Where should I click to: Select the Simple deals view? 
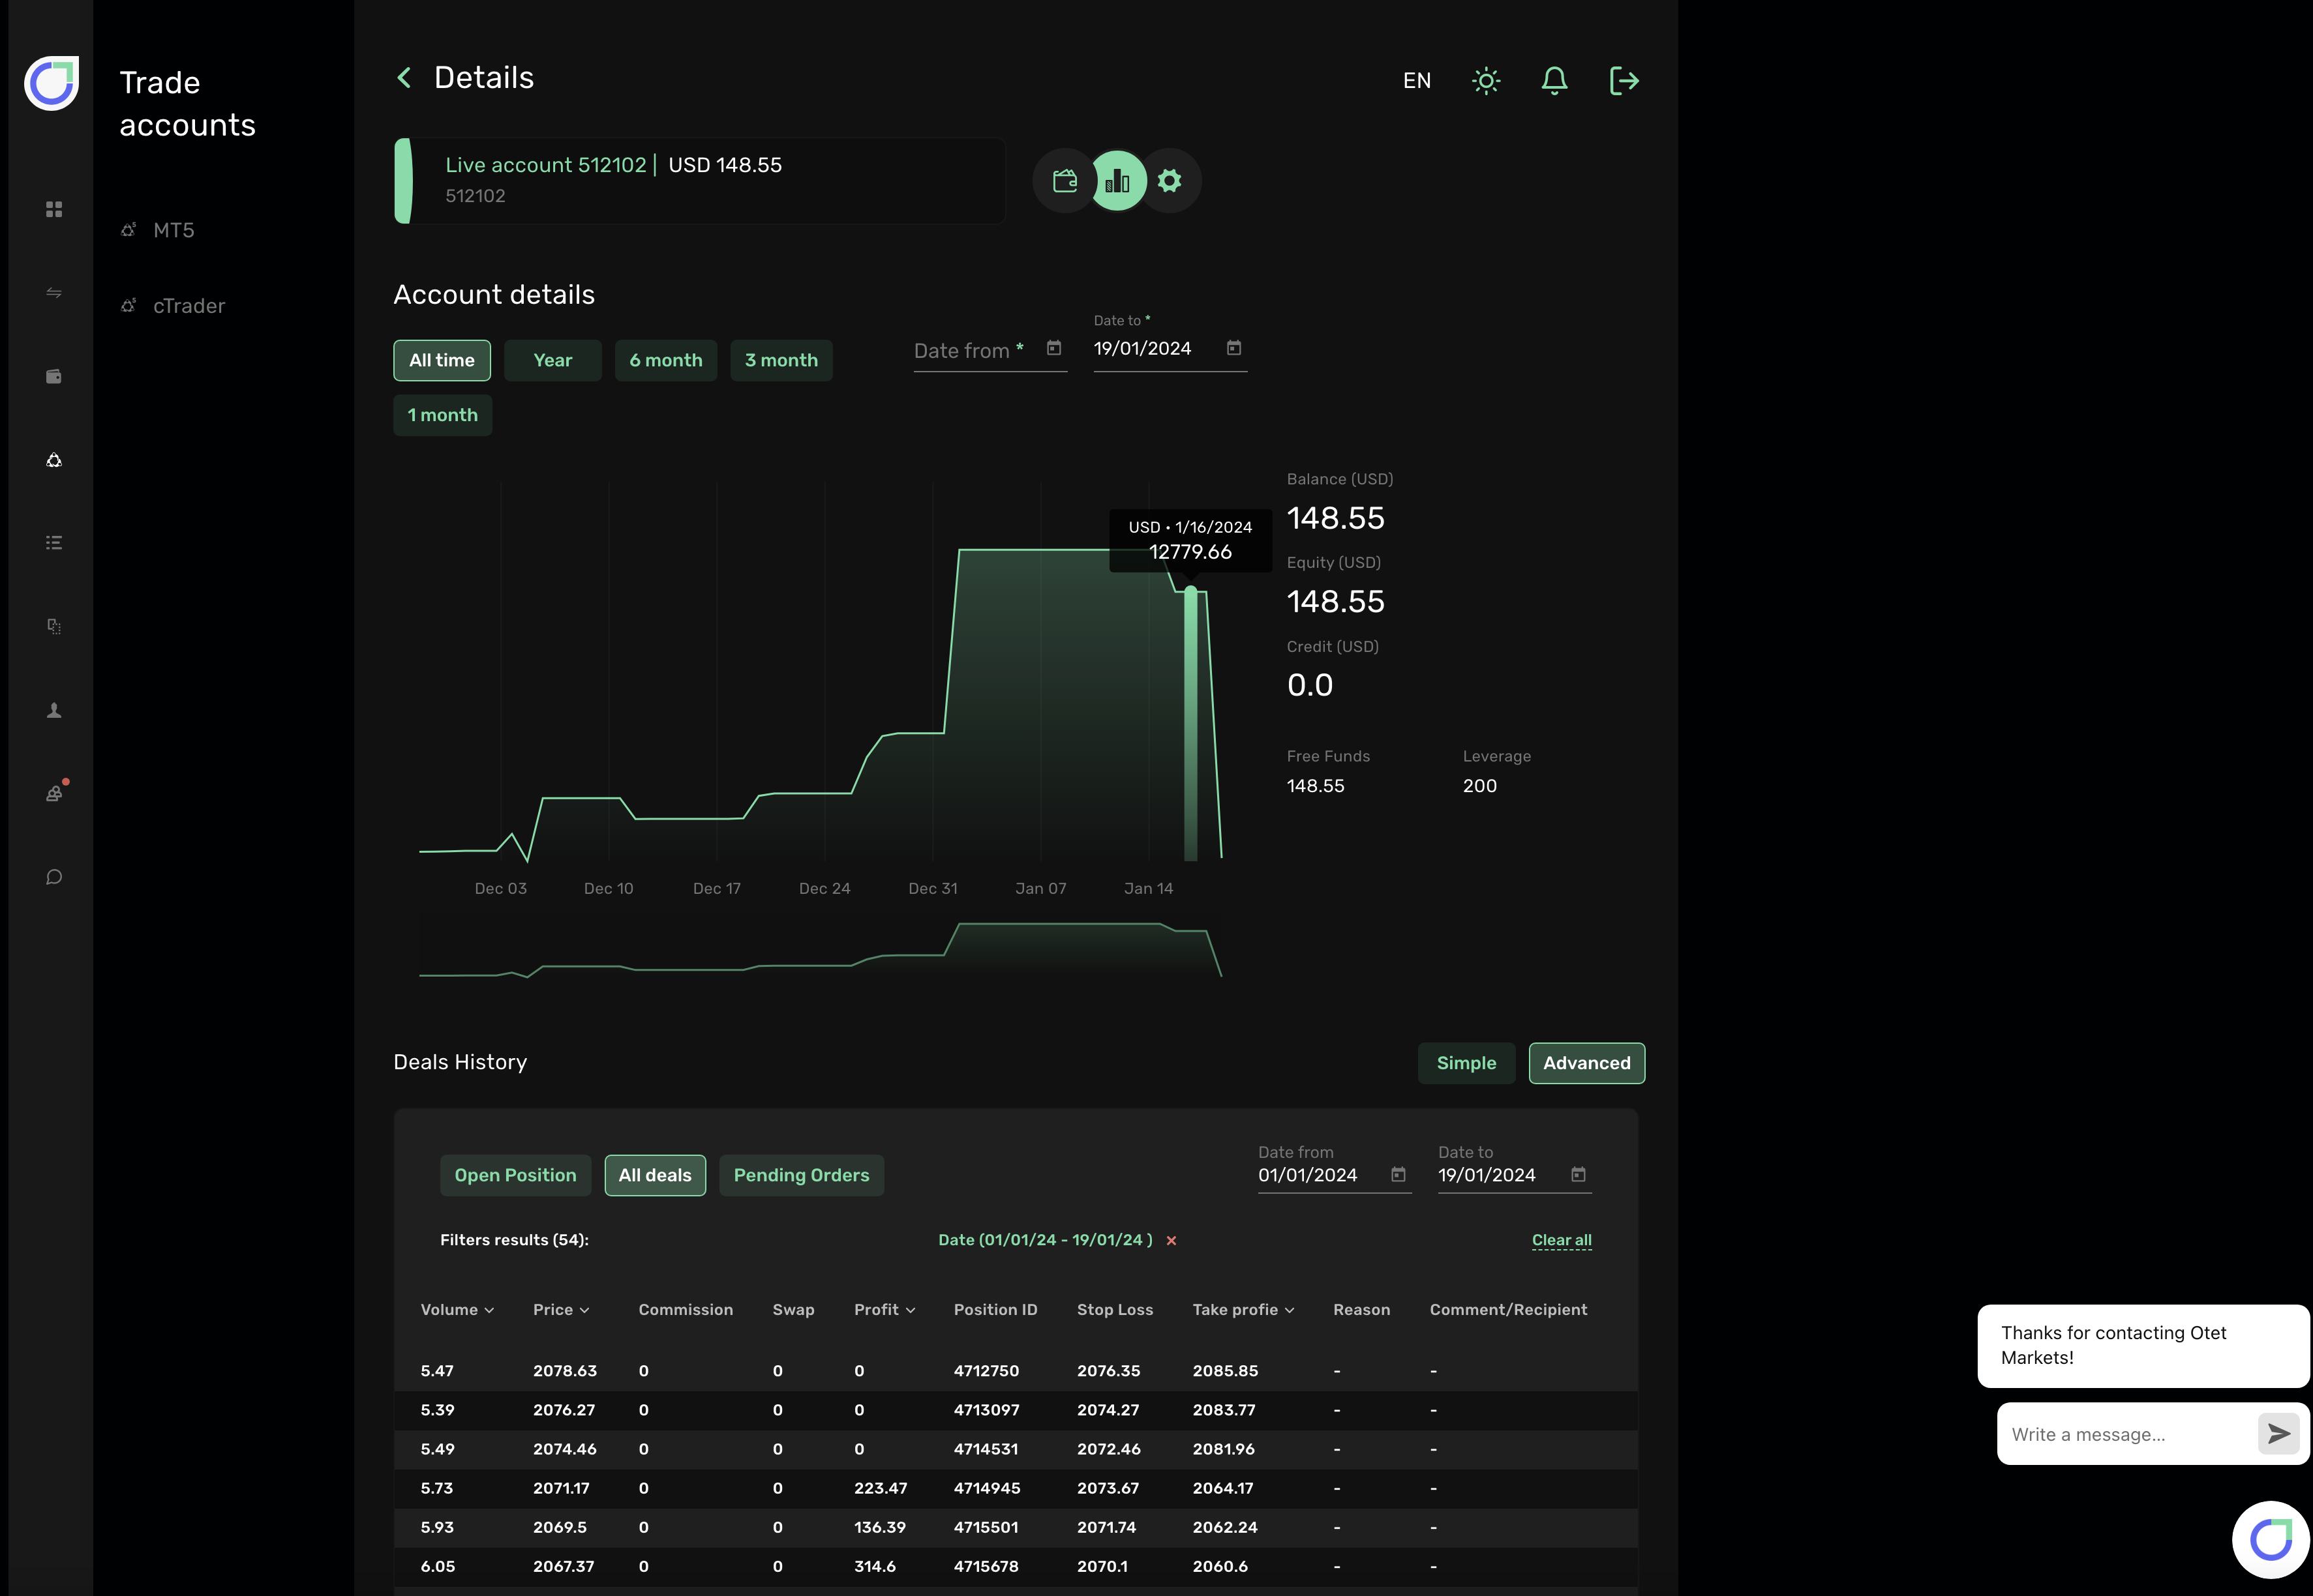[1466, 1063]
